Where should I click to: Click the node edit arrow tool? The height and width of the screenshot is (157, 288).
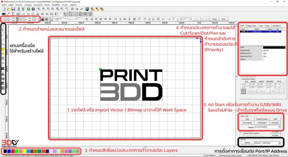coord(3,30)
